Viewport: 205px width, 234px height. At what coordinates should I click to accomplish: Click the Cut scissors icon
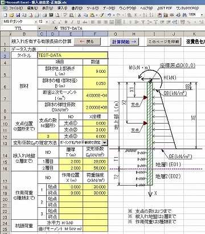[80, 15]
